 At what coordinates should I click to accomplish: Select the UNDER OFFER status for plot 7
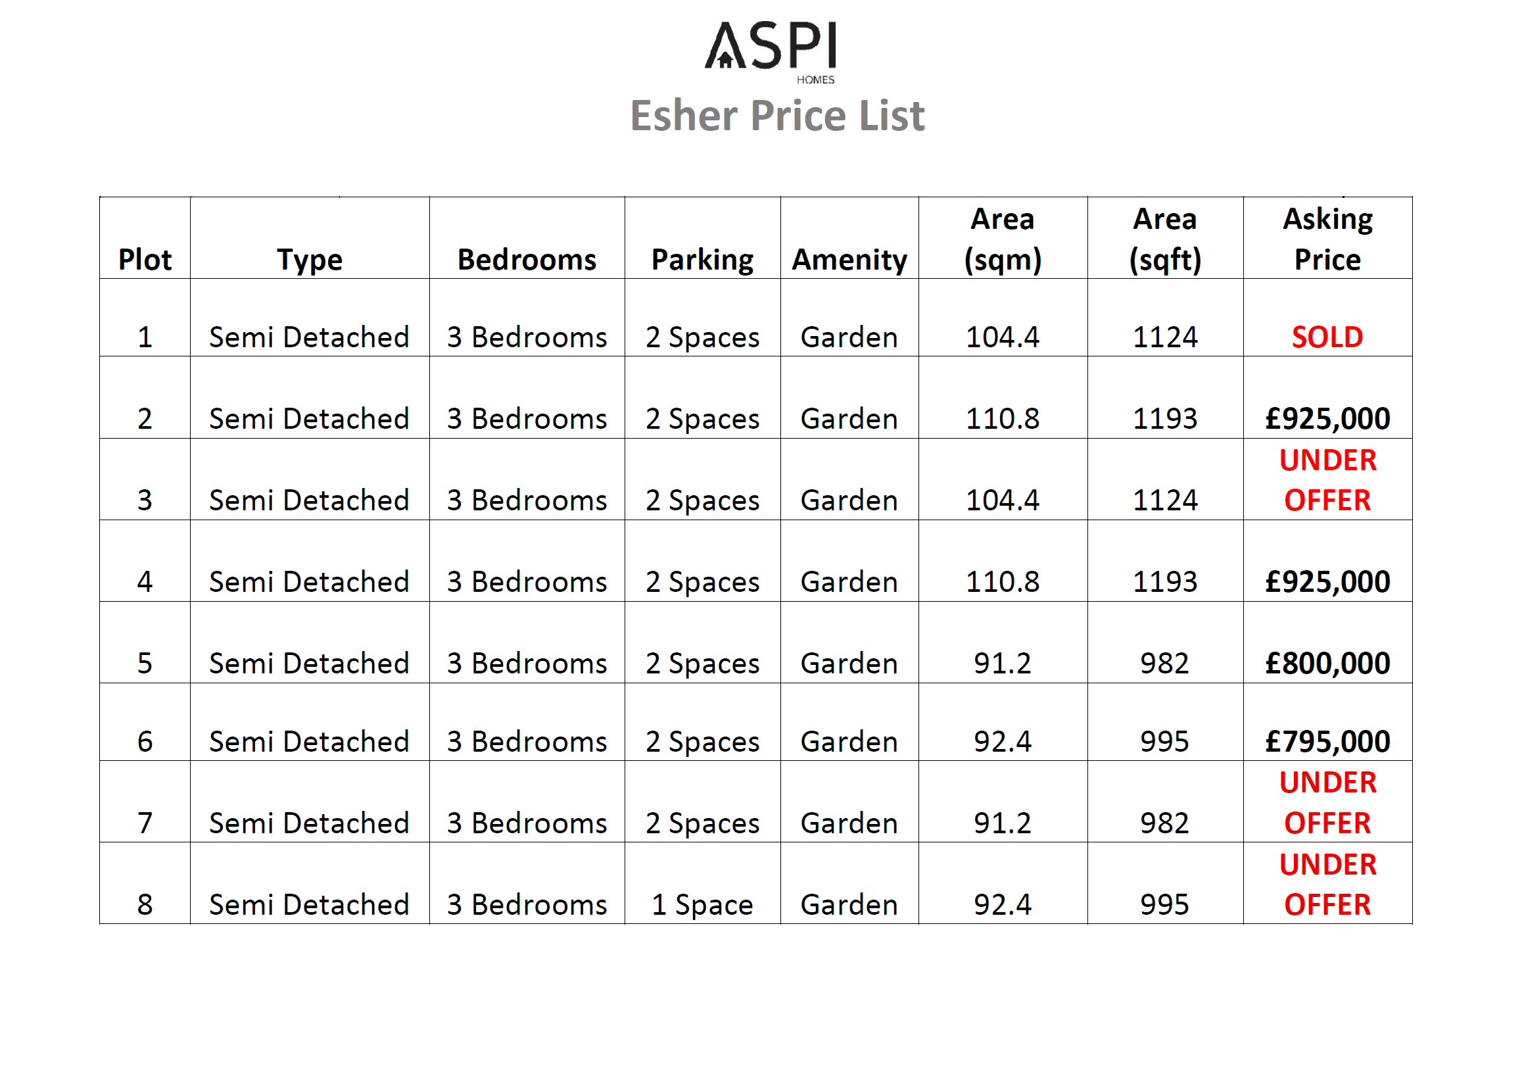click(x=1327, y=802)
